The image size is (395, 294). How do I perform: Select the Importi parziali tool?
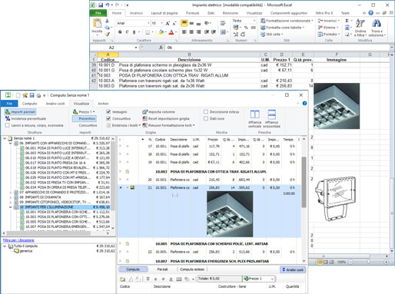[x=20, y=112]
